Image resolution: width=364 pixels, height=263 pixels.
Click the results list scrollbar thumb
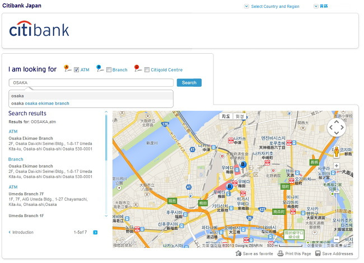click(x=106, y=138)
